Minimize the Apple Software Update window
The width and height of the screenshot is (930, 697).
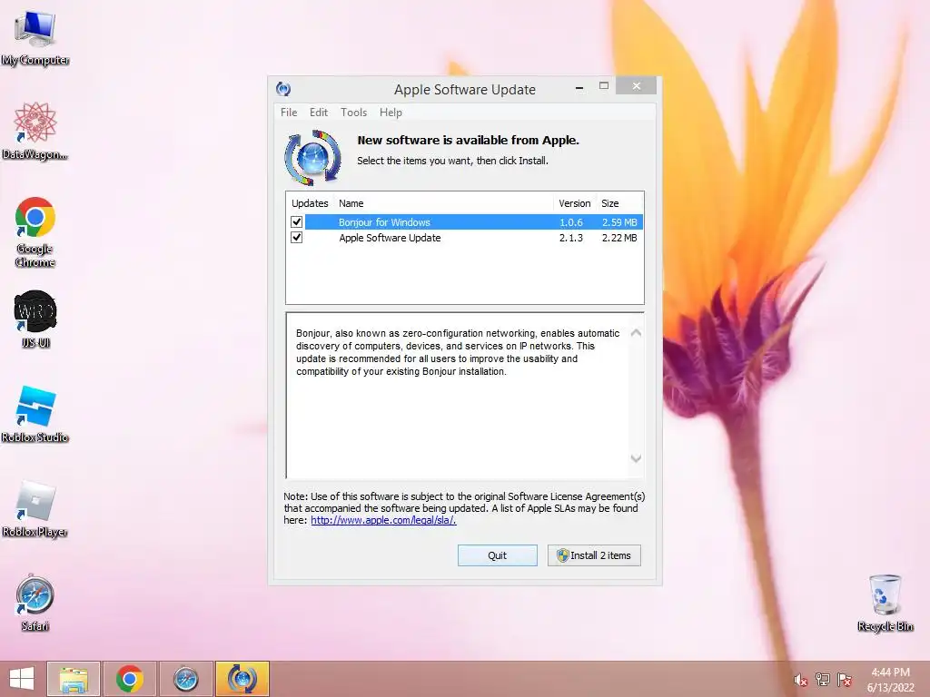pyautogui.click(x=579, y=87)
